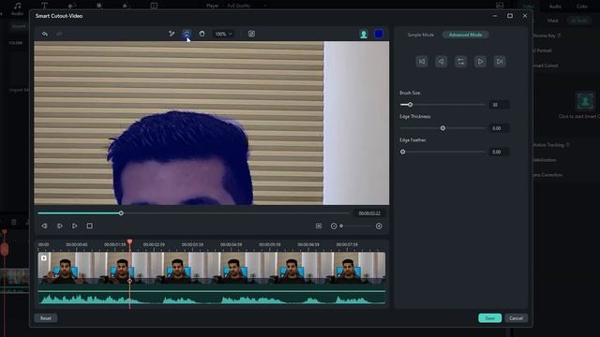Select the Mask sub-tab

click(552, 21)
